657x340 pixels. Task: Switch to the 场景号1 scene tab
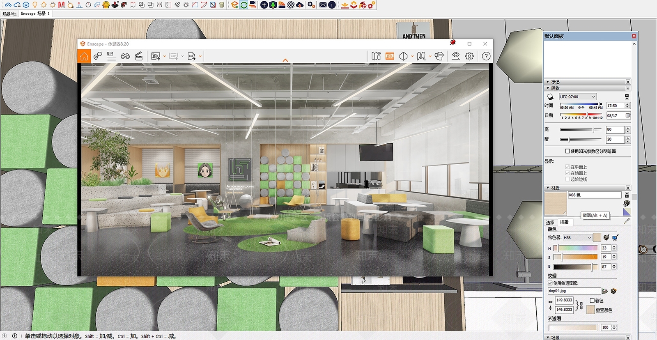click(x=9, y=14)
